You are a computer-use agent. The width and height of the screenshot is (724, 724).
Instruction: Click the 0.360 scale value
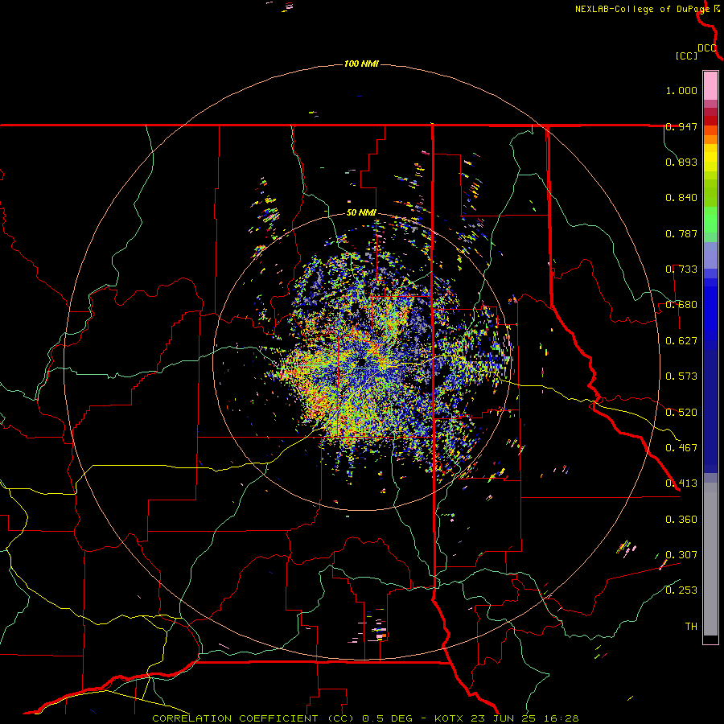[x=681, y=520]
